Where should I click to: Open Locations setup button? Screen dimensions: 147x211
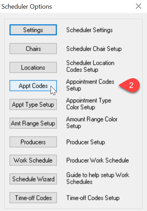tap(33, 67)
